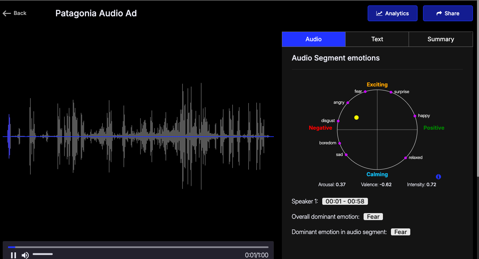The width and height of the screenshot is (479, 259).
Task: Open the Analytics page
Action: [393, 13]
